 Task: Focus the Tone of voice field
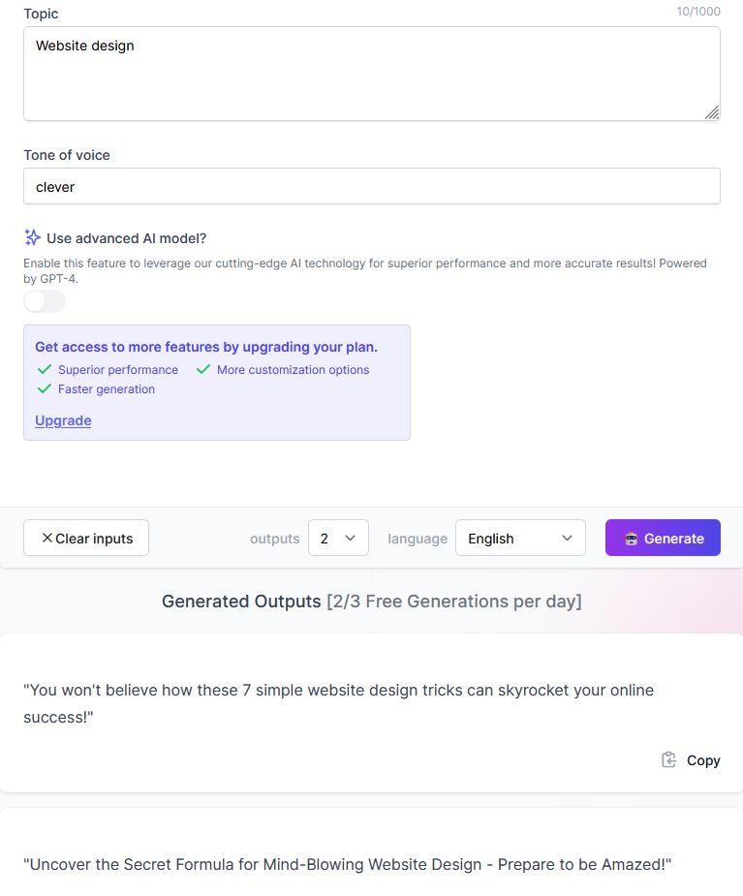(x=371, y=187)
